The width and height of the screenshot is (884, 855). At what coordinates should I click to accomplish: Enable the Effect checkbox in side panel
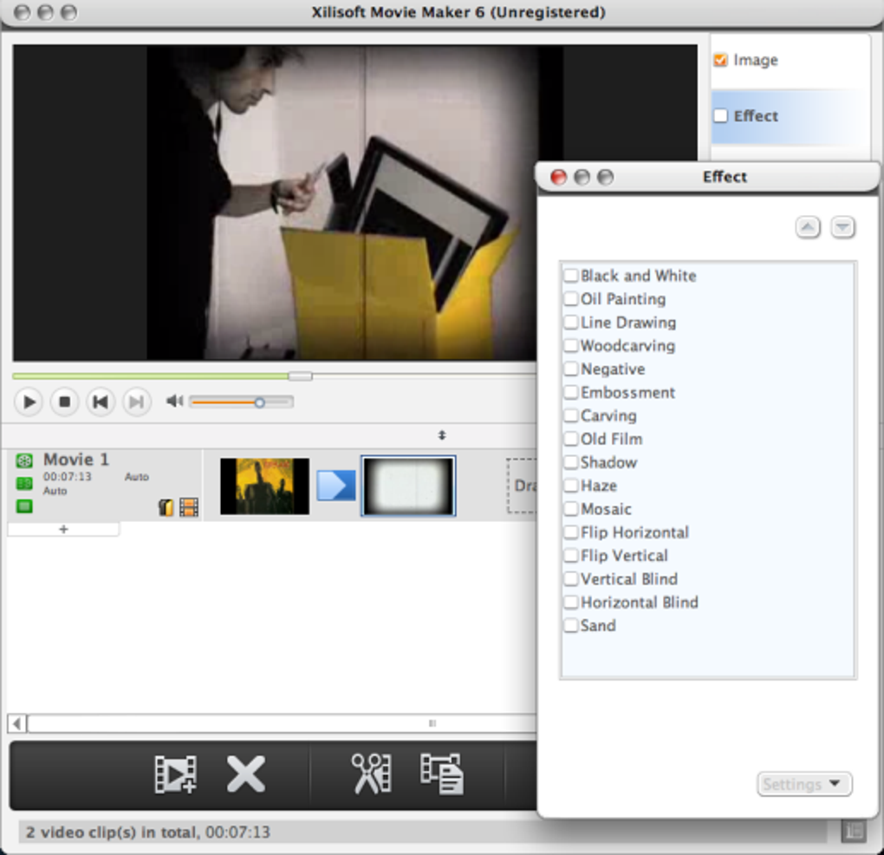[720, 115]
